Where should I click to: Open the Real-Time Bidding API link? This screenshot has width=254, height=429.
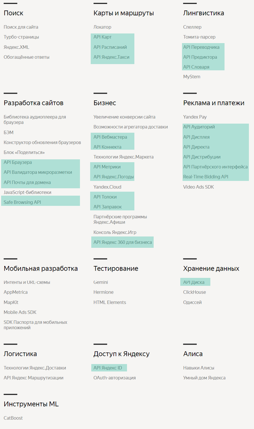point(205,177)
